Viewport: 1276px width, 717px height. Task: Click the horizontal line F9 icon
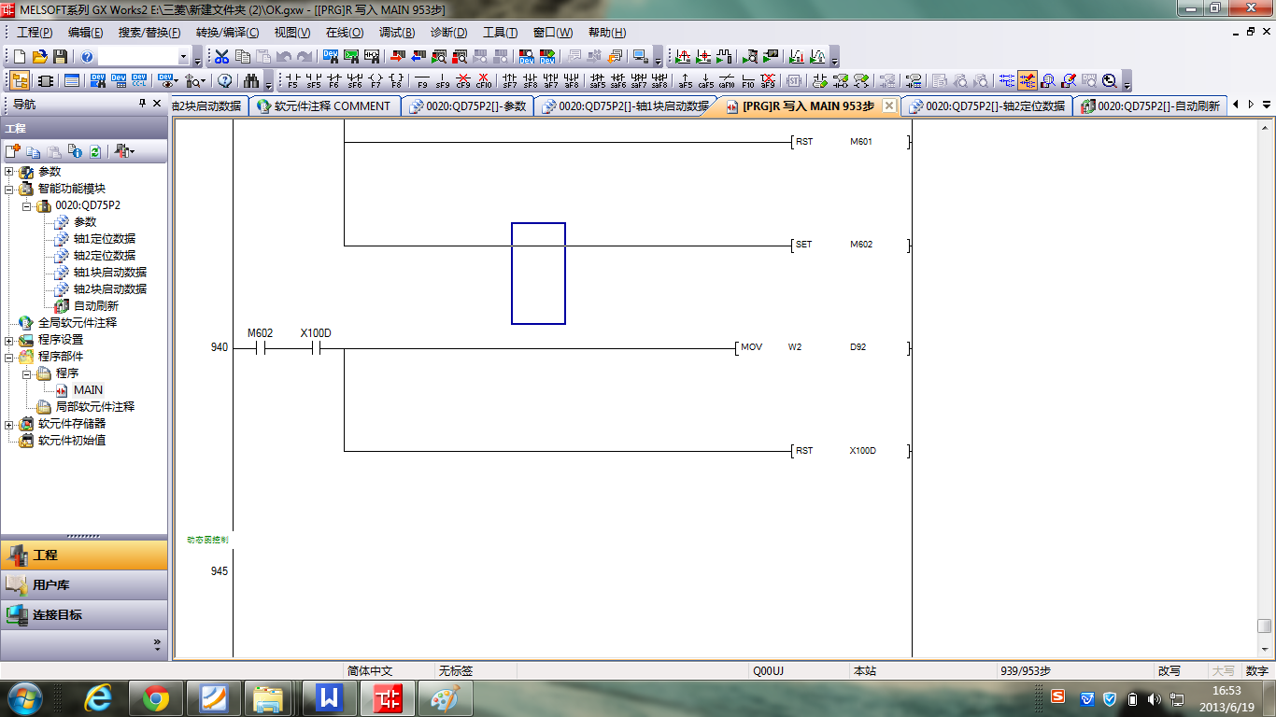[421, 80]
